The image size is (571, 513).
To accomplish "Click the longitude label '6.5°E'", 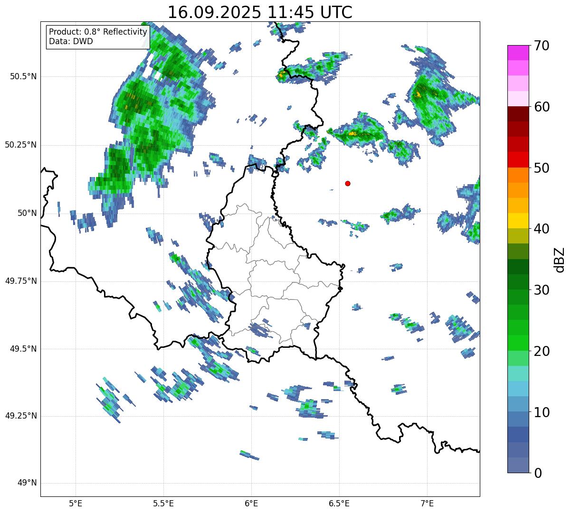I will click(339, 504).
